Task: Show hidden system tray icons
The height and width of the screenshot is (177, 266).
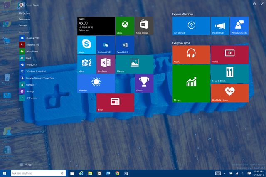Action: click(224, 173)
